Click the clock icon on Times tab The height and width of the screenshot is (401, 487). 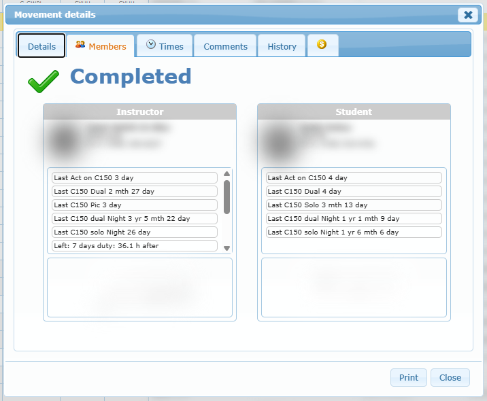151,45
